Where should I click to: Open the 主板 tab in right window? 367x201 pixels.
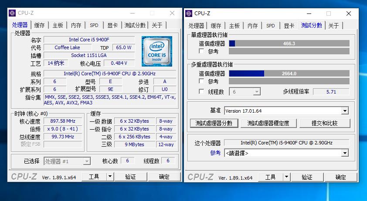tap(234, 26)
